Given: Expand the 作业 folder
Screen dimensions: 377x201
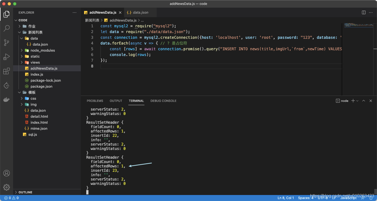Looking at the screenshot, I should point(20,26).
